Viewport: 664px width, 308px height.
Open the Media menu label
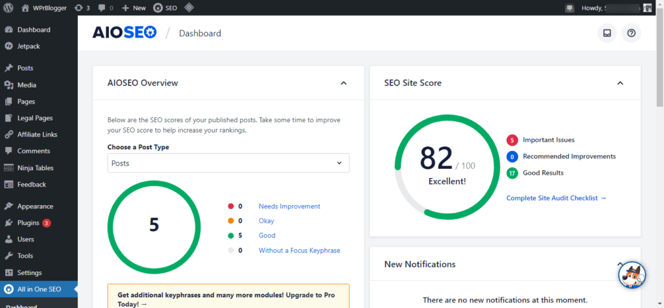pyautogui.click(x=27, y=85)
